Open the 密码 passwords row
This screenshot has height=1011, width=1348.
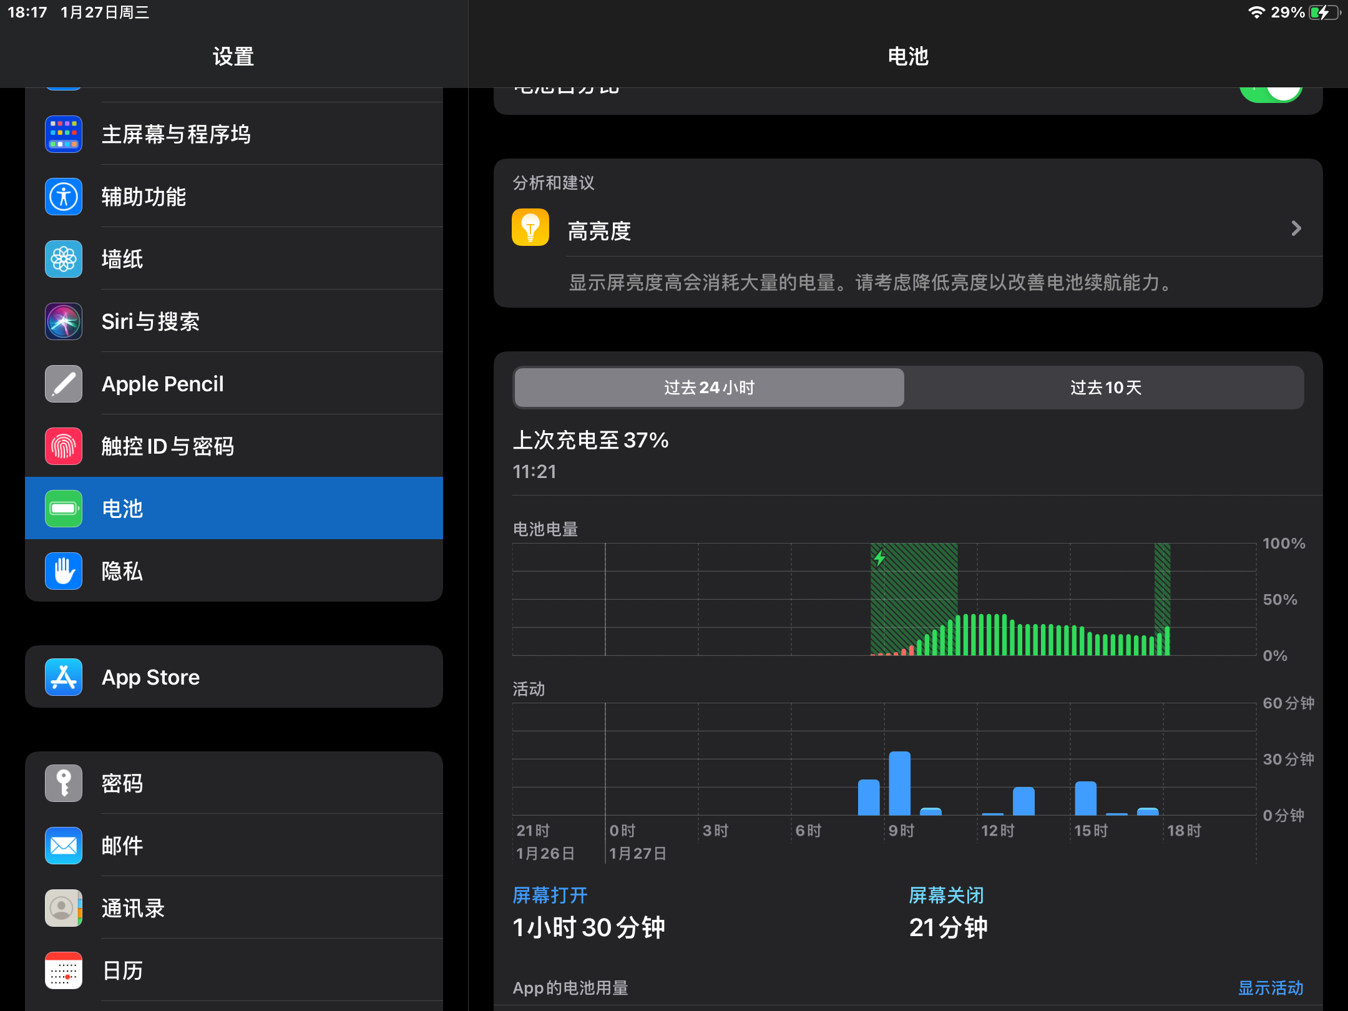234,783
